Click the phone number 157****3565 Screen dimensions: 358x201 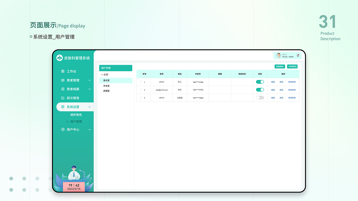(x=198, y=98)
